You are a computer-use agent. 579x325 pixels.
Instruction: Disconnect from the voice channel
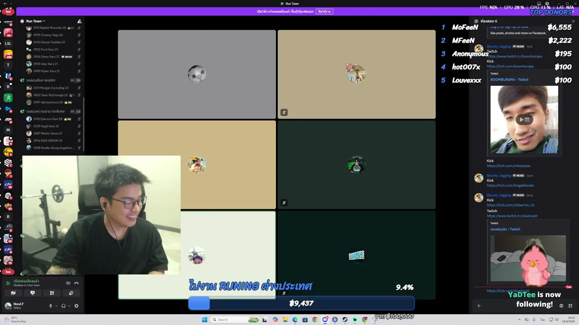pos(76,283)
